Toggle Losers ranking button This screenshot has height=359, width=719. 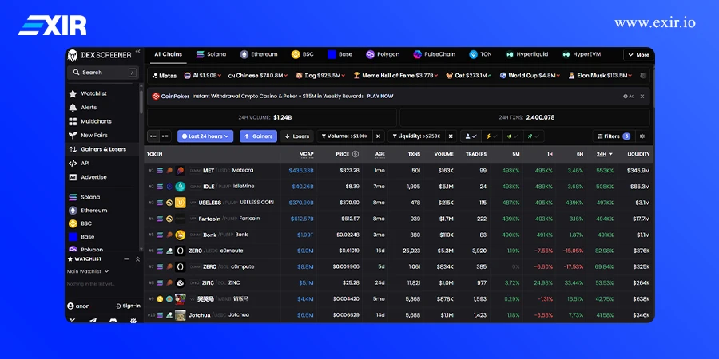point(296,136)
